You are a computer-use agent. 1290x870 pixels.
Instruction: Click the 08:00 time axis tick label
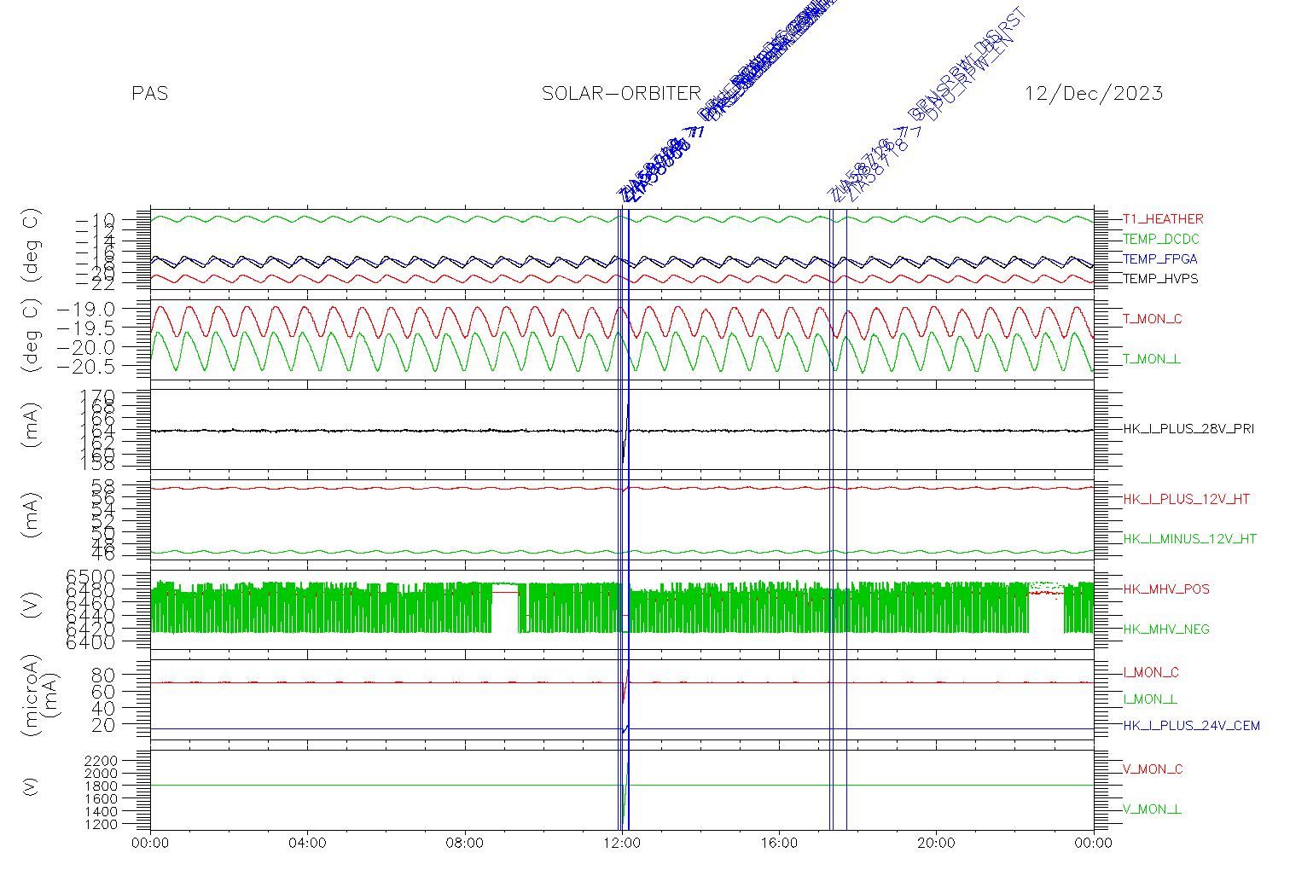click(x=465, y=844)
